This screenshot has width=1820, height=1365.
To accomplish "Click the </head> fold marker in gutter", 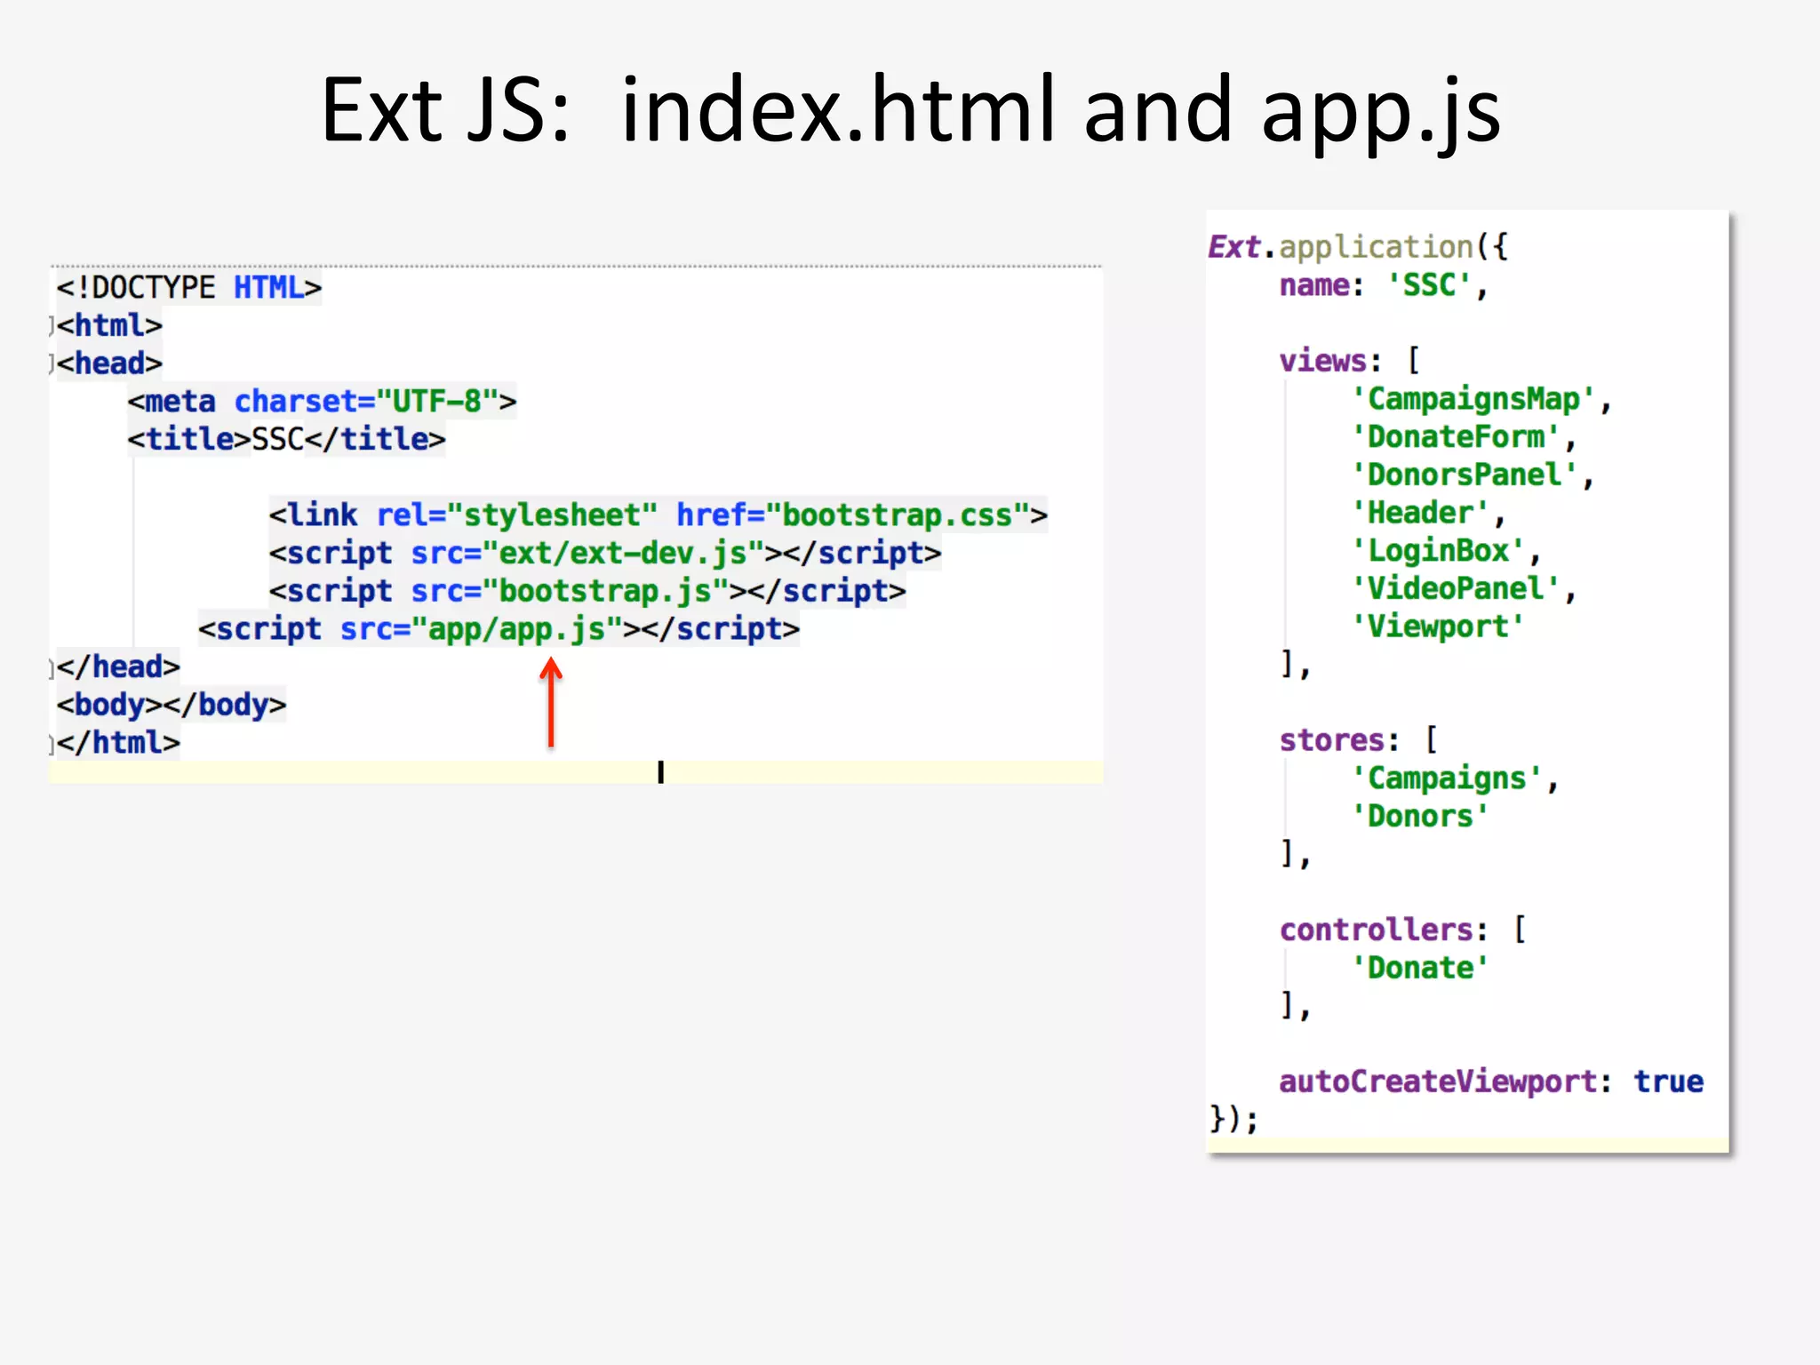I will pyautogui.click(x=52, y=667).
